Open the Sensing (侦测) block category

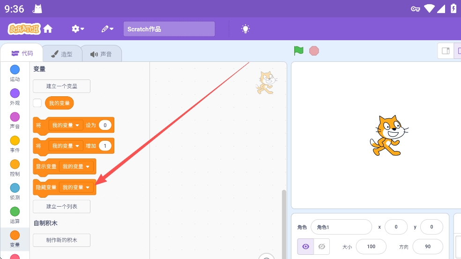click(15, 188)
